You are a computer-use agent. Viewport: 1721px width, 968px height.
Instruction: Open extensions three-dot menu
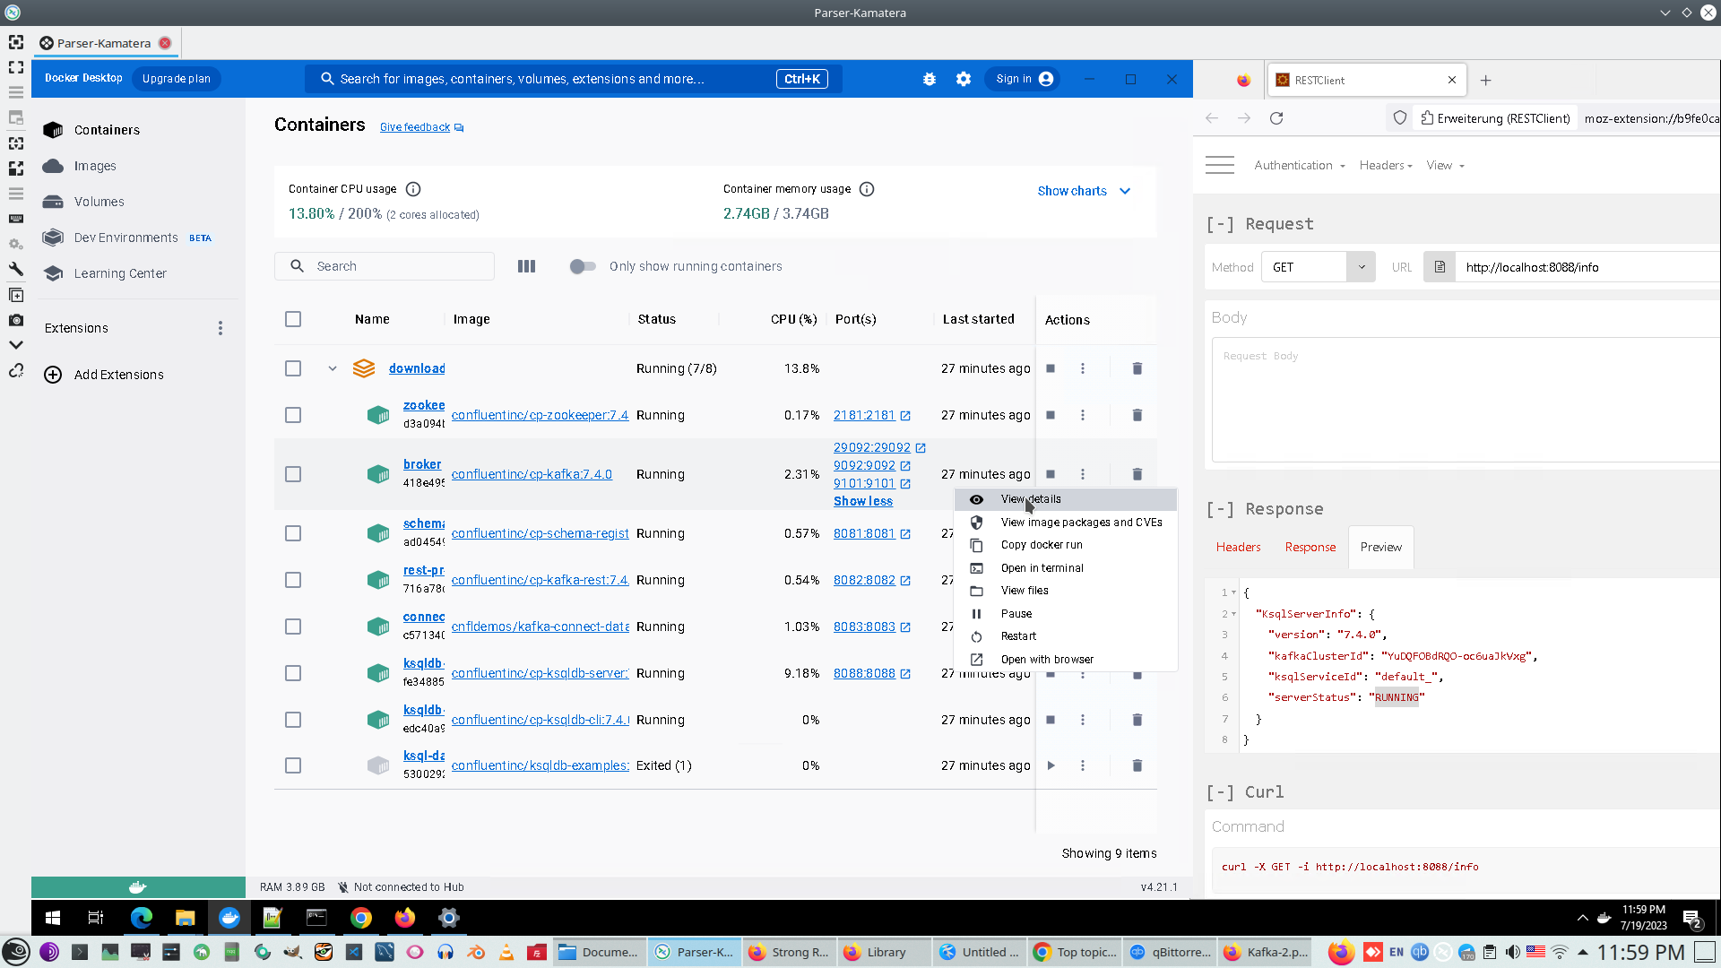coord(221,328)
